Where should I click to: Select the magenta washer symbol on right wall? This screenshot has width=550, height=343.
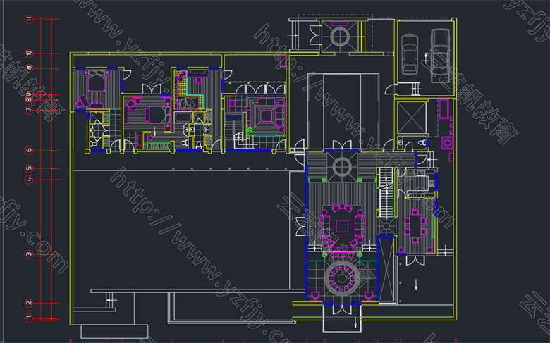447,142
